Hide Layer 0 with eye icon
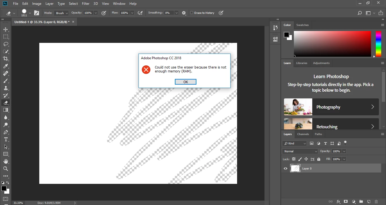 pyautogui.click(x=285, y=169)
